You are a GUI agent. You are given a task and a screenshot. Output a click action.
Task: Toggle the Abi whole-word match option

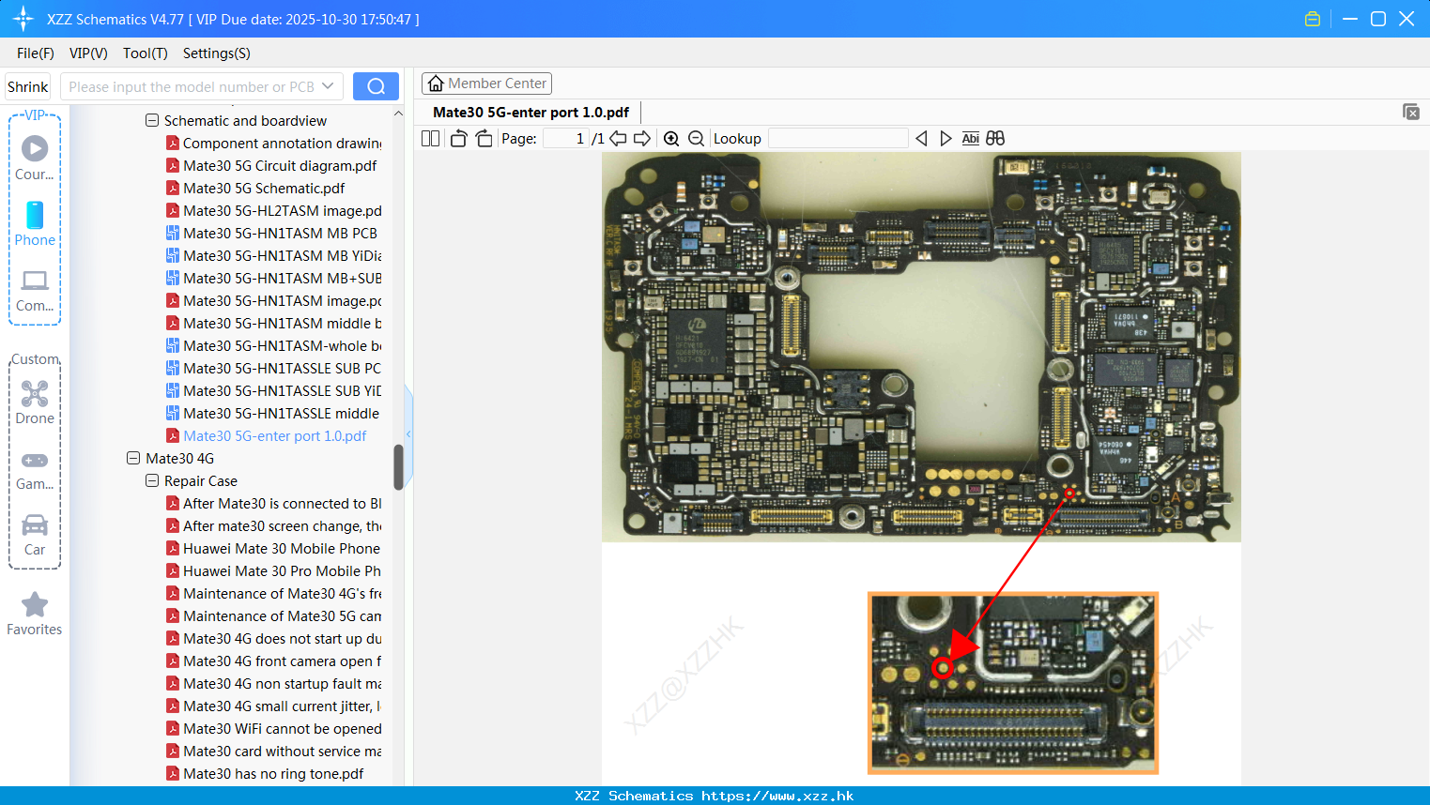(x=970, y=139)
